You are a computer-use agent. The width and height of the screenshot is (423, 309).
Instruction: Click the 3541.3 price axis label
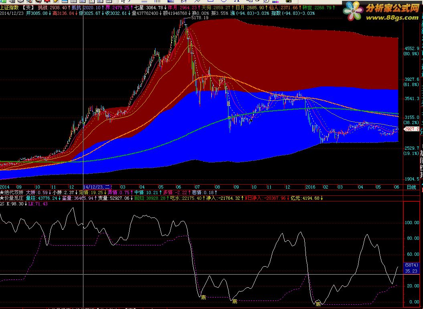click(x=412, y=98)
